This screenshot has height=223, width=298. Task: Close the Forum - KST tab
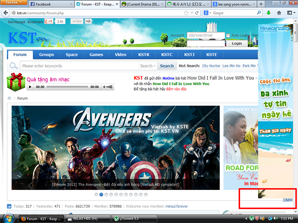click(x=117, y=4)
